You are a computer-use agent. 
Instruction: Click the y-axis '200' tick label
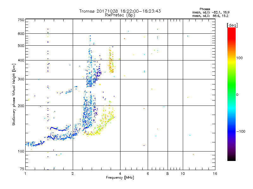tap(21, 106)
